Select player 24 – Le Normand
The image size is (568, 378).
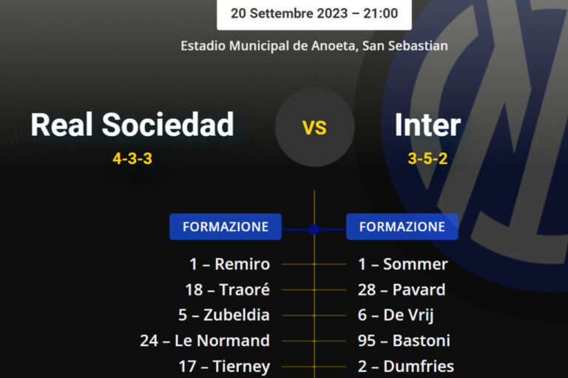pyautogui.click(x=205, y=341)
